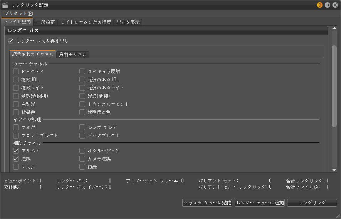Enable the 位置 checkbox
The height and width of the screenshot is (219, 341).
[x=82, y=167]
